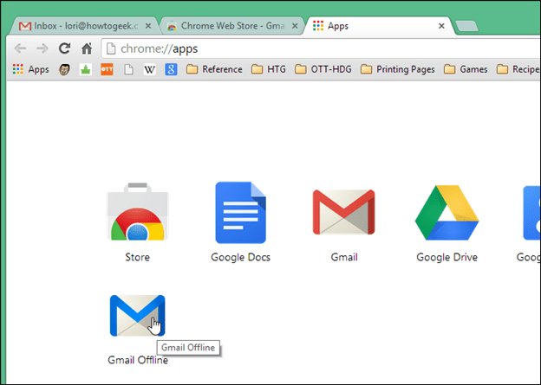
Task: Open the orange OTT bookmark icon
Action: [x=107, y=69]
